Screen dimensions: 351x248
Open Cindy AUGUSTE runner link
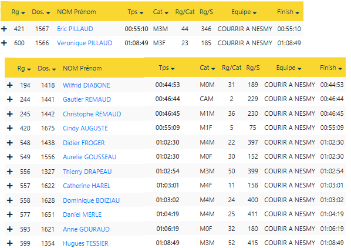pyautogui.click(x=85, y=128)
